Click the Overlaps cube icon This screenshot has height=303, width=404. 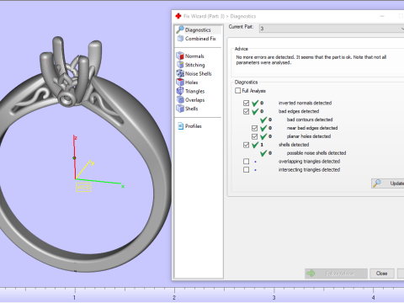[180, 99]
